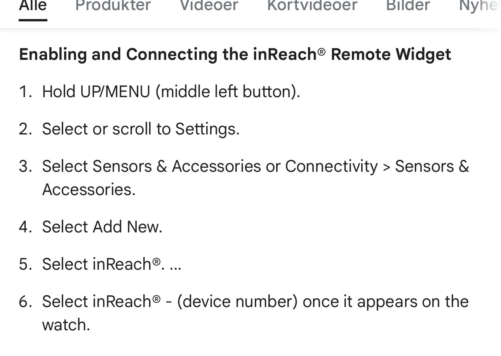The image size is (501, 356).
Task: Tap the 'Sensors & Accessories or Connectivity' step
Action: pos(255,166)
